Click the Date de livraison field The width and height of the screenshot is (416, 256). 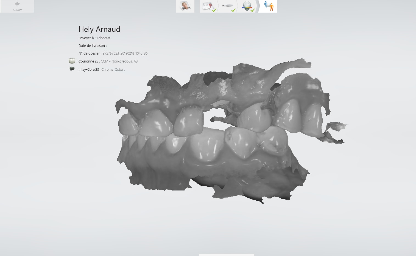click(x=93, y=46)
